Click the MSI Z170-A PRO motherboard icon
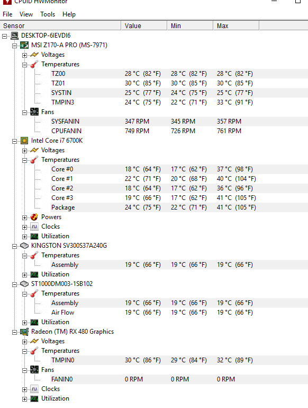 point(24,45)
